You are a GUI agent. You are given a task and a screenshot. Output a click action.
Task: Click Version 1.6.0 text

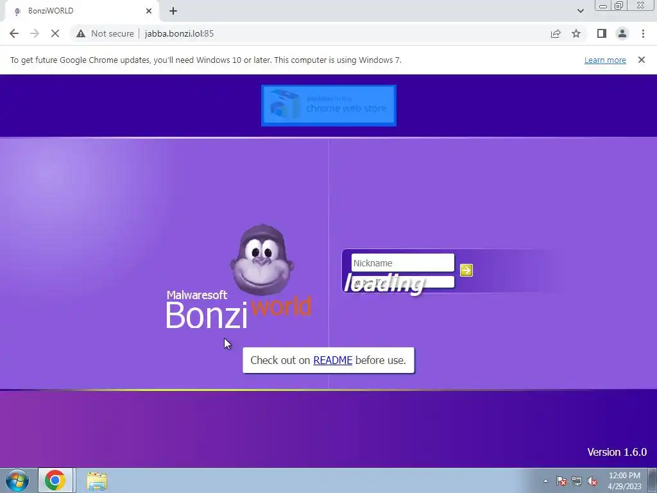[617, 452]
